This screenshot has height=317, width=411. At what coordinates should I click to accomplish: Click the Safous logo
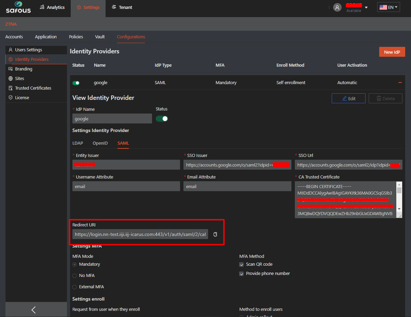[18, 8]
